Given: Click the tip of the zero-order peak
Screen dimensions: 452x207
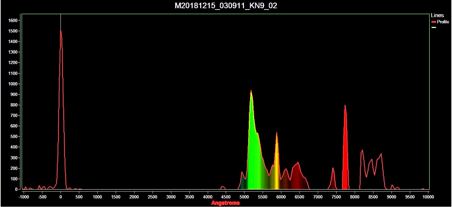Looking at the screenshot, I should [60, 31].
